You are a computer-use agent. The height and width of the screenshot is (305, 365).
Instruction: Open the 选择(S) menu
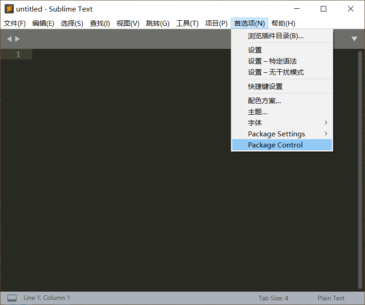coord(72,23)
